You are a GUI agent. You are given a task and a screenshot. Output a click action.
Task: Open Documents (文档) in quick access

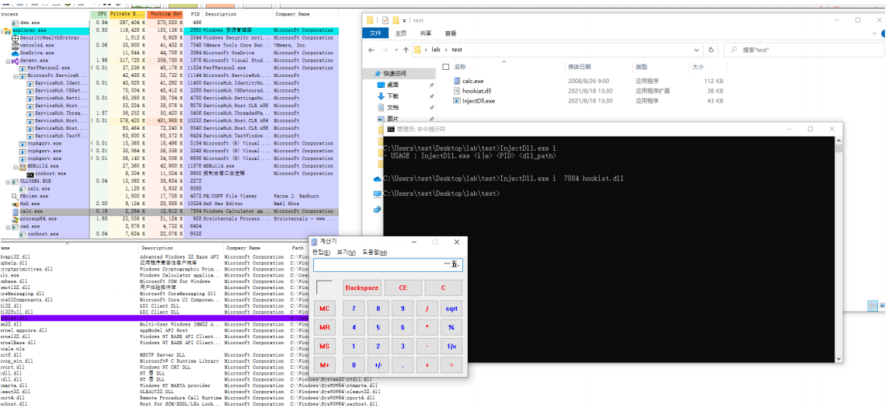(392, 107)
